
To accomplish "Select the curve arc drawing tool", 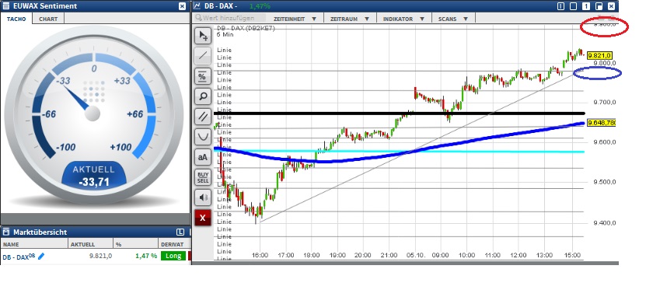I will pyautogui.click(x=203, y=136).
